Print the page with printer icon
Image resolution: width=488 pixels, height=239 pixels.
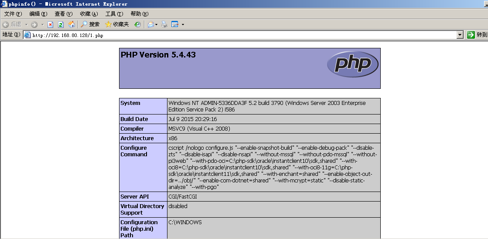164,24
